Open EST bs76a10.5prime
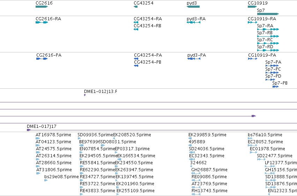The width and height of the screenshot is (297, 196). pyautogui.click(x=250, y=138)
